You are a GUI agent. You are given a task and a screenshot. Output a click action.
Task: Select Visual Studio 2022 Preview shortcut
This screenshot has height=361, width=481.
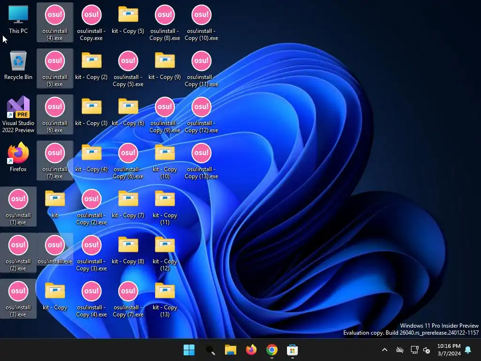(x=18, y=115)
